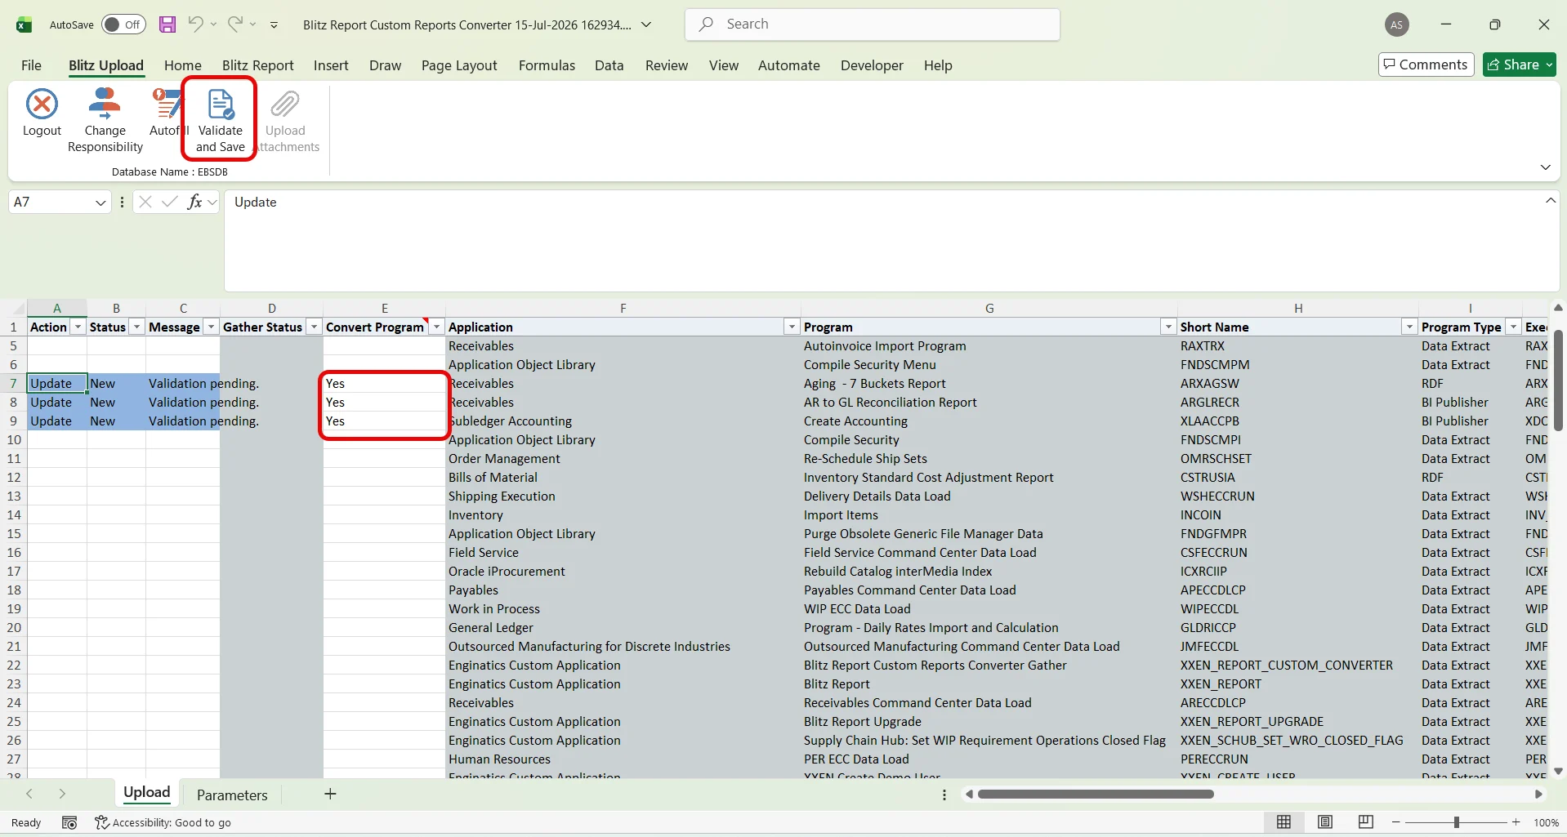
Task: Open the file name dropdown in title bar
Action: point(646,24)
